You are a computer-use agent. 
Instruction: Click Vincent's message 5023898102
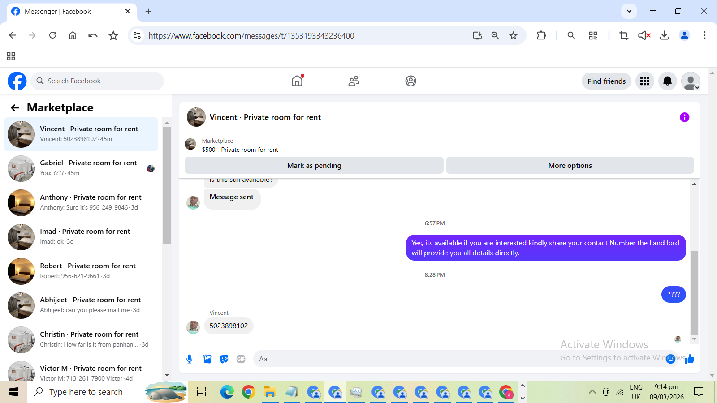229,326
